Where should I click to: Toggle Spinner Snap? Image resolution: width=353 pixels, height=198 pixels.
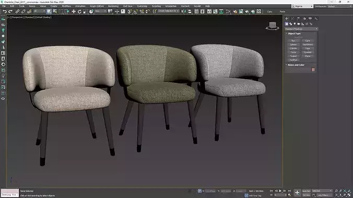click(x=147, y=11)
